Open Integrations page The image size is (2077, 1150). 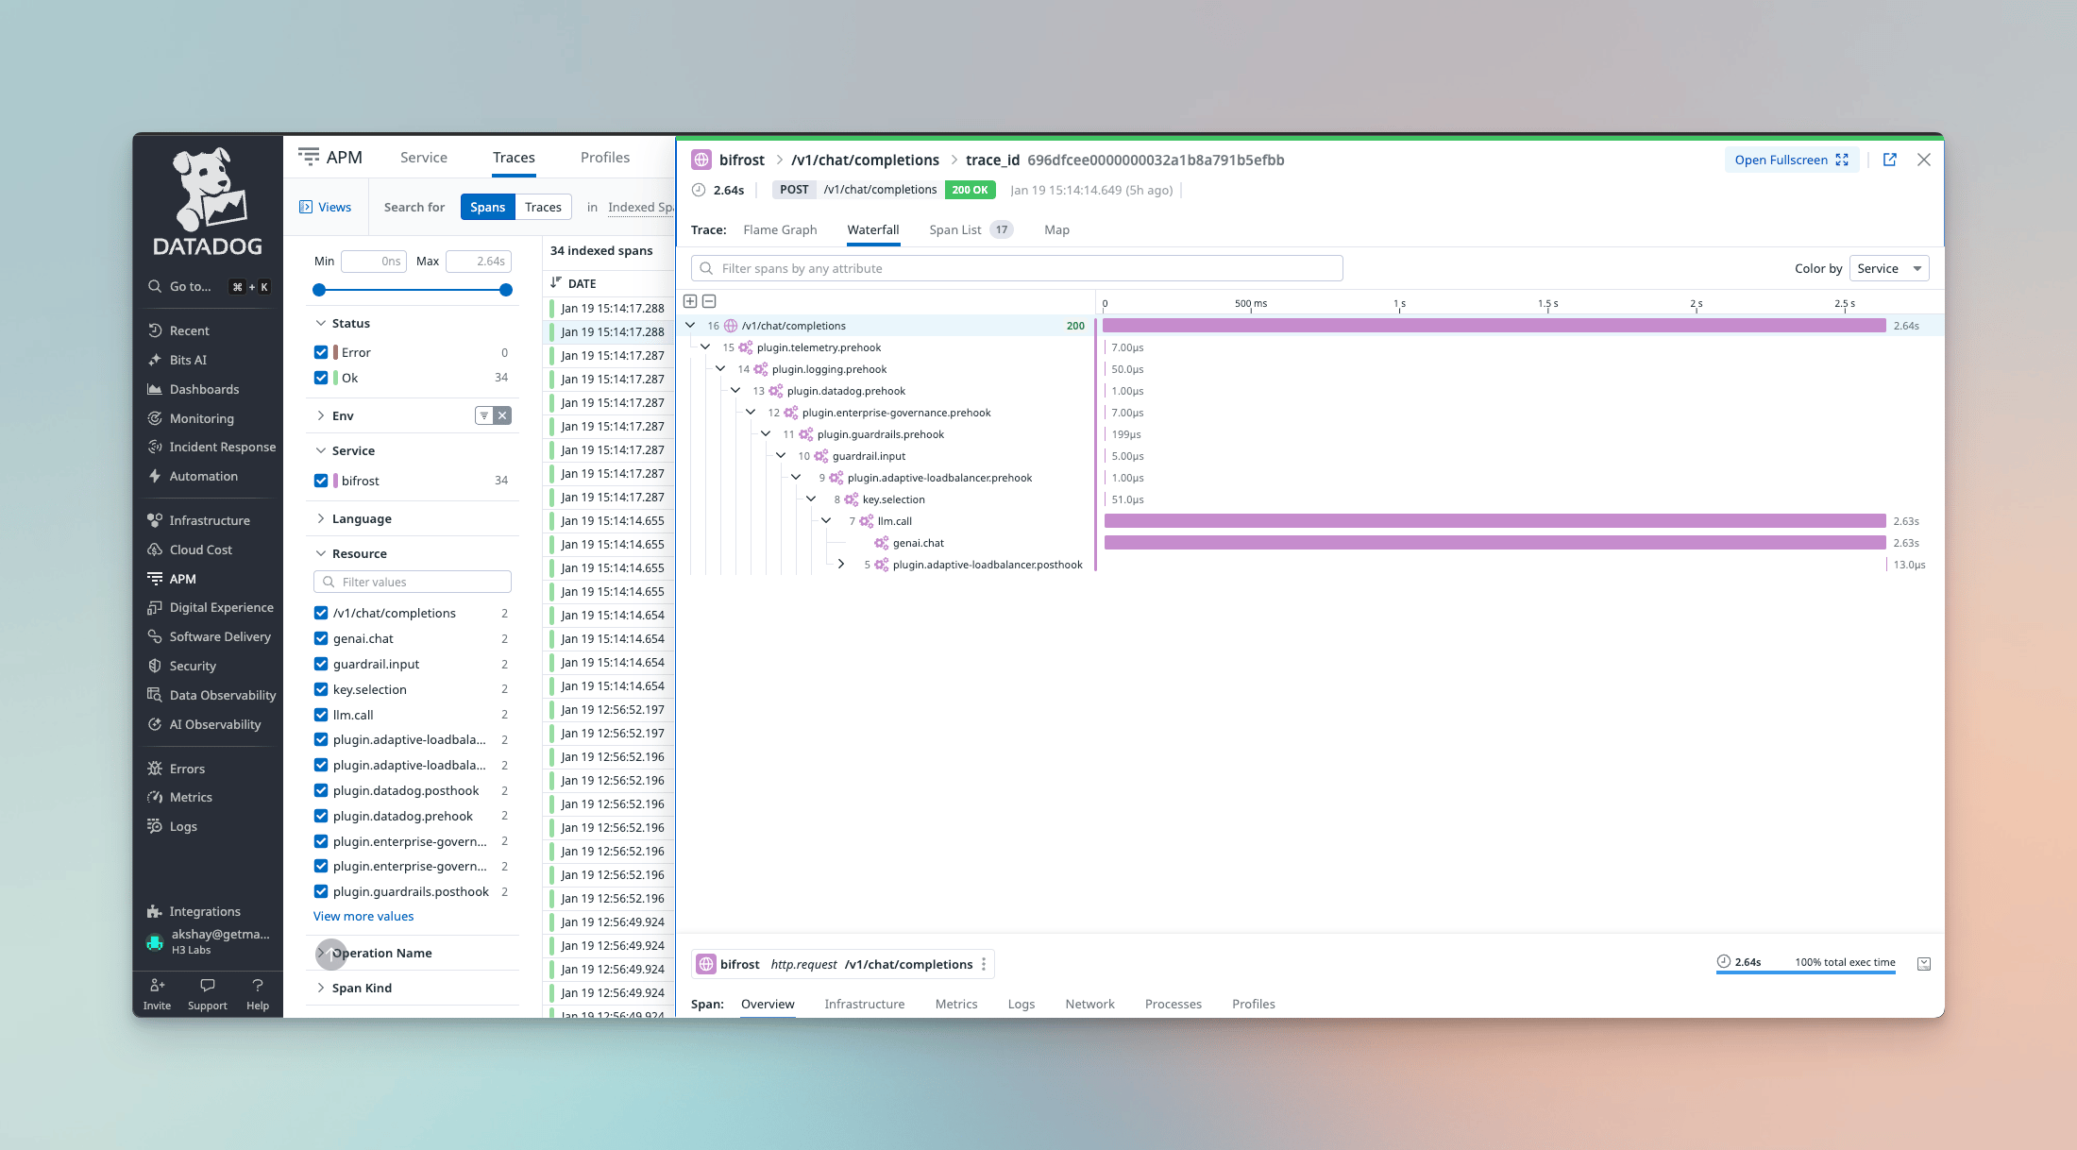tap(205, 911)
